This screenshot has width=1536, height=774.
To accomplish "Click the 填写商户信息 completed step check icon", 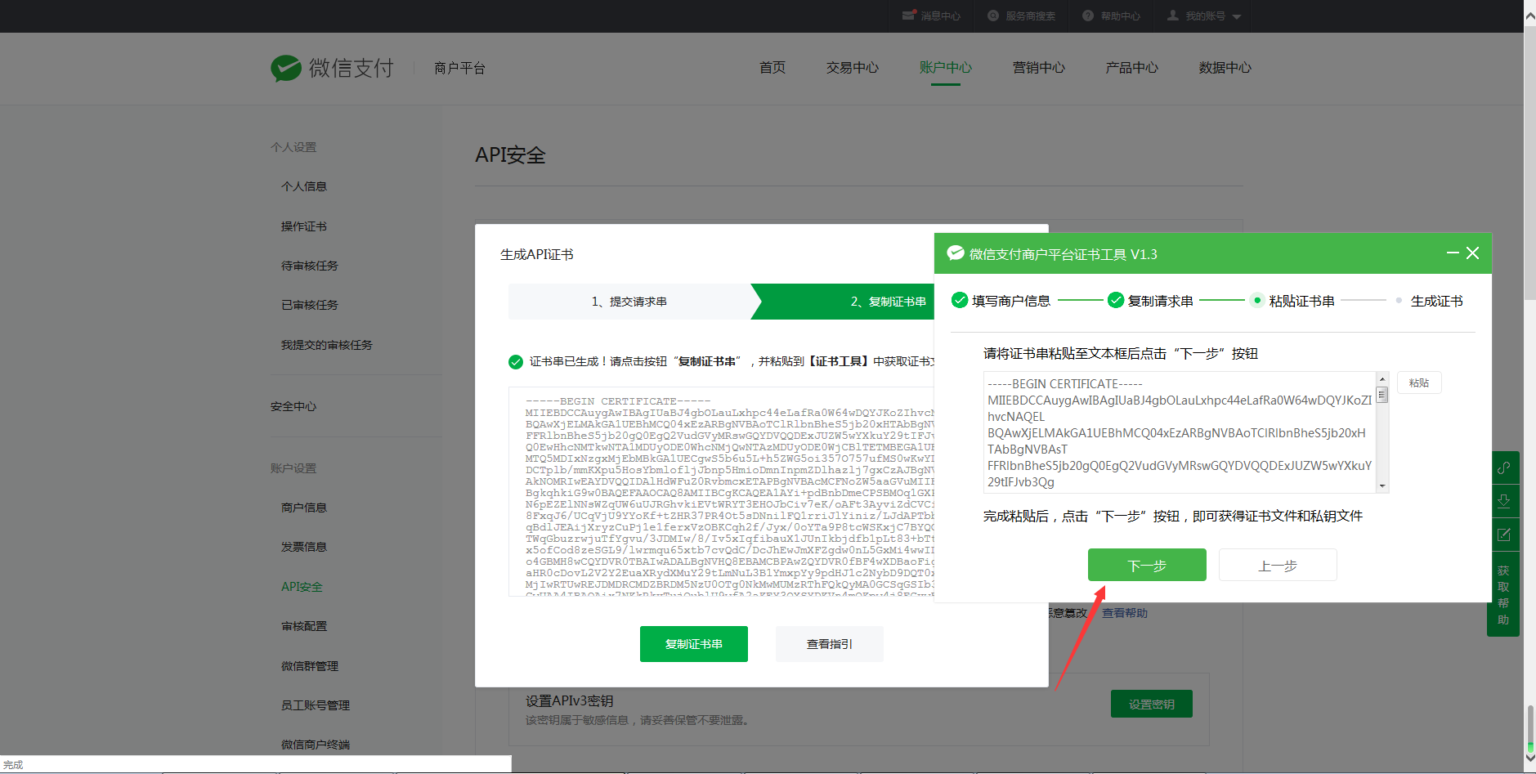I will (960, 301).
